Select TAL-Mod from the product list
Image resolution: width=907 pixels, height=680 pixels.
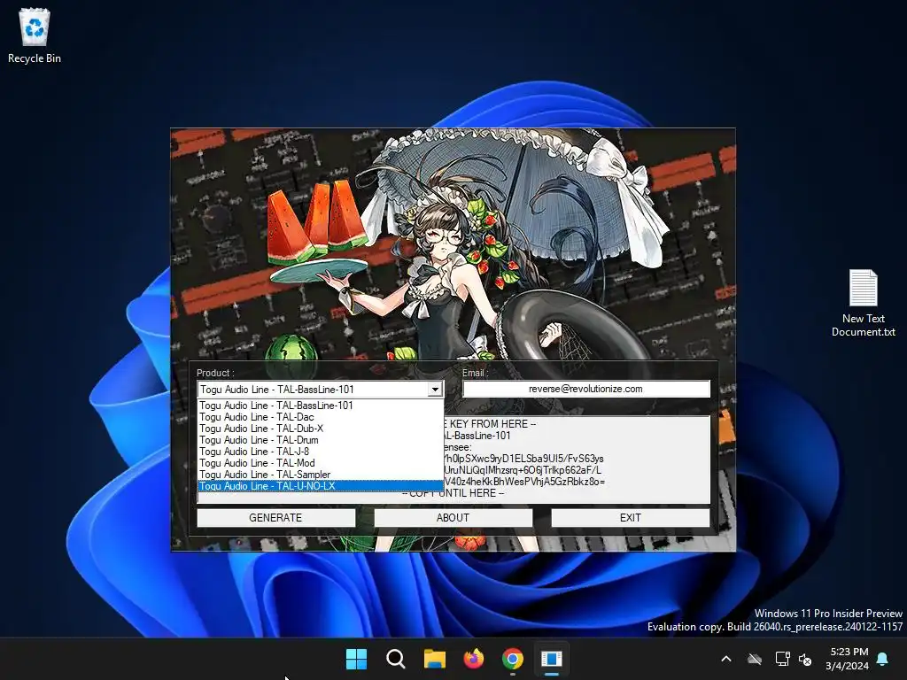point(321,463)
